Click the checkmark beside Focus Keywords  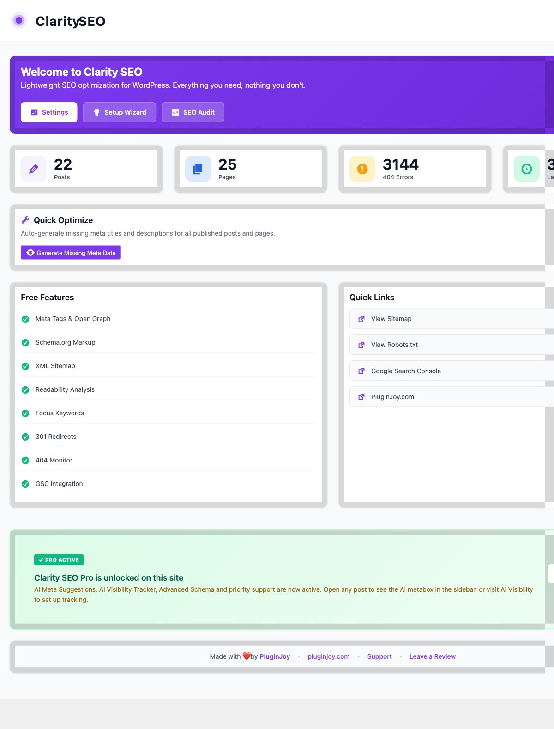[25, 413]
